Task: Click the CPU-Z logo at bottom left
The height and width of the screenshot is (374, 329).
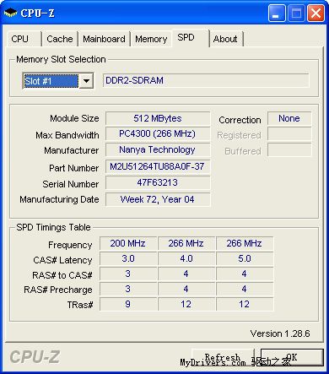Action: [x=35, y=357]
